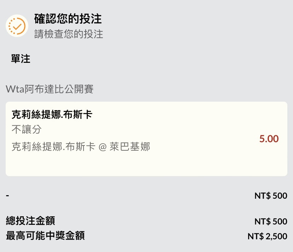Select the 確認您的投注 heading
The height and width of the screenshot is (252, 293).
pyautogui.click(x=68, y=19)
